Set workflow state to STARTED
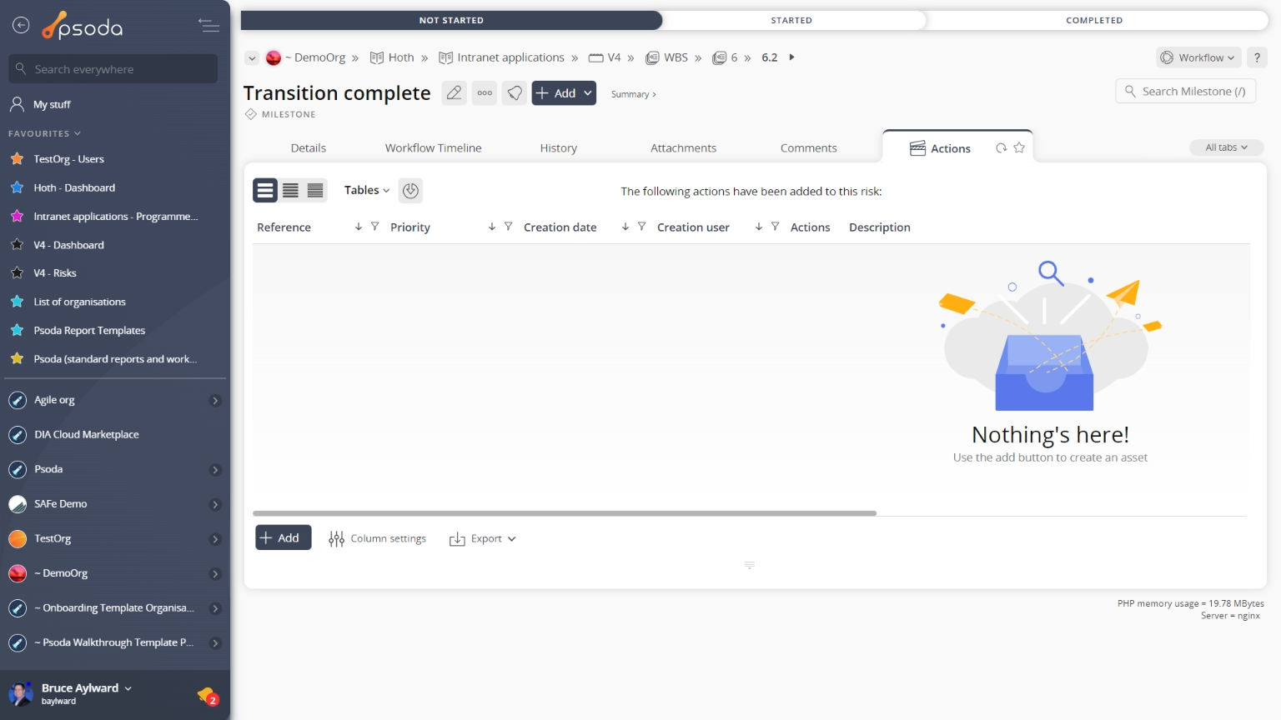The width and height of the screenshot is (1281, 720). pos(791,20)
